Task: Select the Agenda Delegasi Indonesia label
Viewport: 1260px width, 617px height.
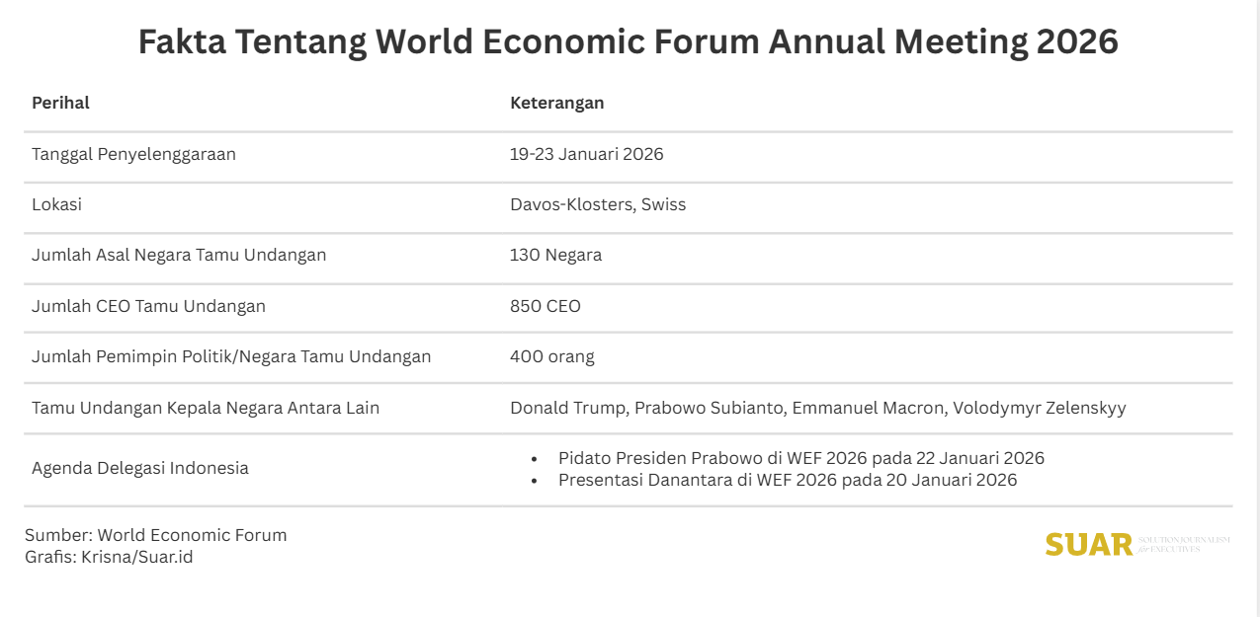Action: click(140, 468)
